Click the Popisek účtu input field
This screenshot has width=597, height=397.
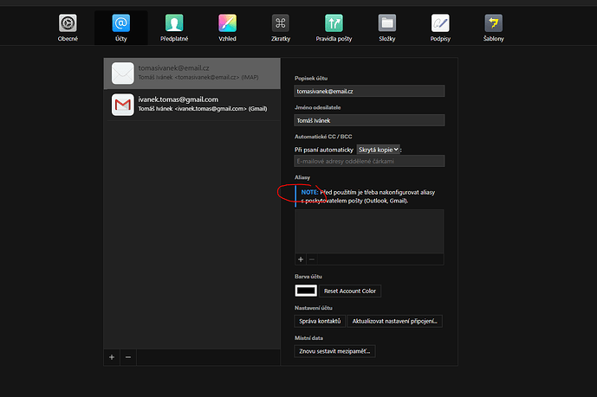pos(369,91)
